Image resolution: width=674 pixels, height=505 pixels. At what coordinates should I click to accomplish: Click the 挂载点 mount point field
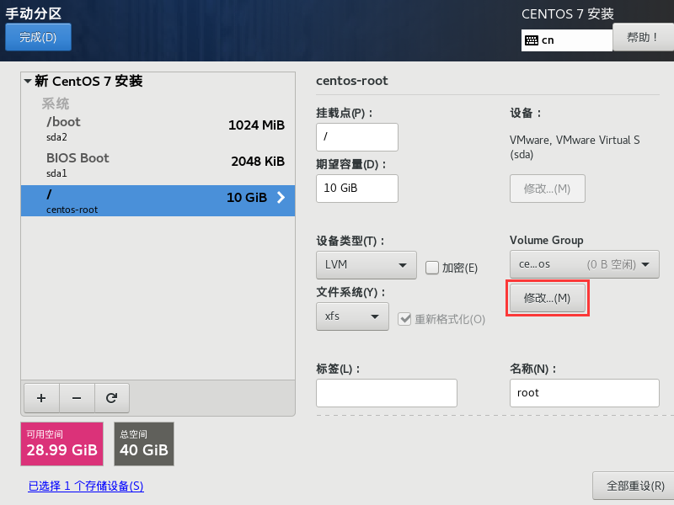356,137
